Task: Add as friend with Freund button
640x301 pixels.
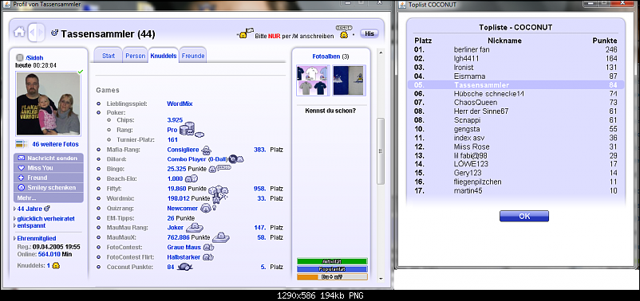Action: pos(49,178)
